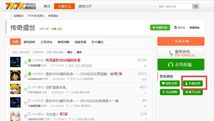Click username 7k客服蓝馨 on first post
The image size is (214, 121).
[34, 65]
